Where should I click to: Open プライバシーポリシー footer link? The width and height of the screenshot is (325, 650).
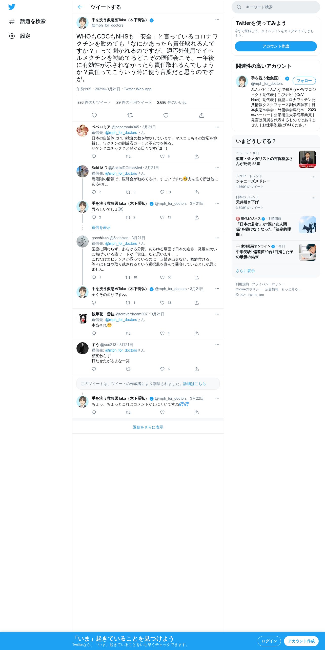[x=268, y=284]
